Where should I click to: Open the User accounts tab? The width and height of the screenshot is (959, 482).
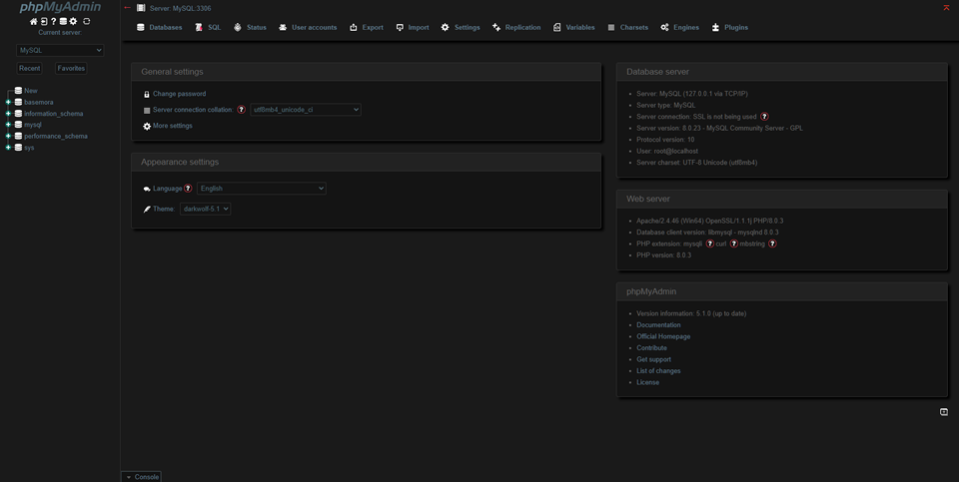click(x=308, y=28)
